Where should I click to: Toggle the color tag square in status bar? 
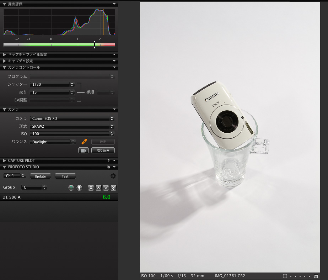tap(285, 276)
